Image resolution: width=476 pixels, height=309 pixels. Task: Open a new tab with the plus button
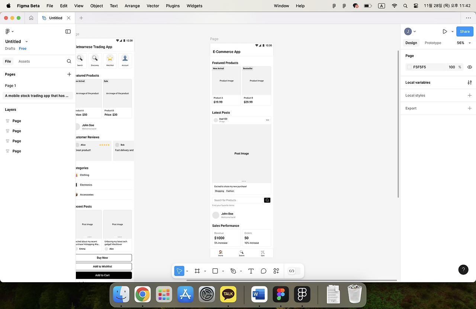tap(81, 18)
